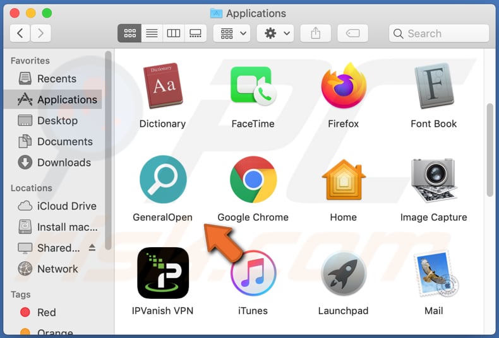
Task: Open the Dictionary app icon
Action: [163, 86]
